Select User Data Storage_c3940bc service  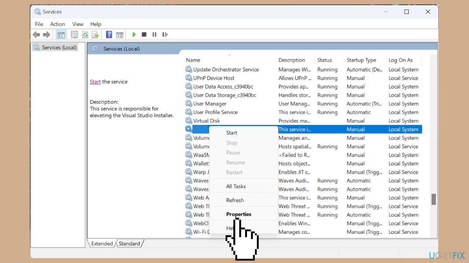pos(303,95)
